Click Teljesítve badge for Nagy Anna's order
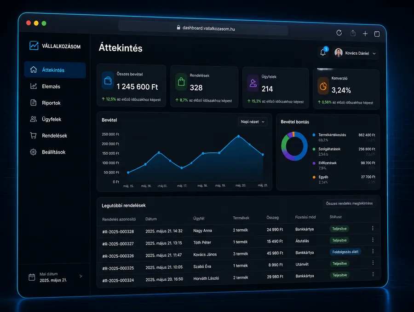The image size is (414, 312). pos(339,229)
